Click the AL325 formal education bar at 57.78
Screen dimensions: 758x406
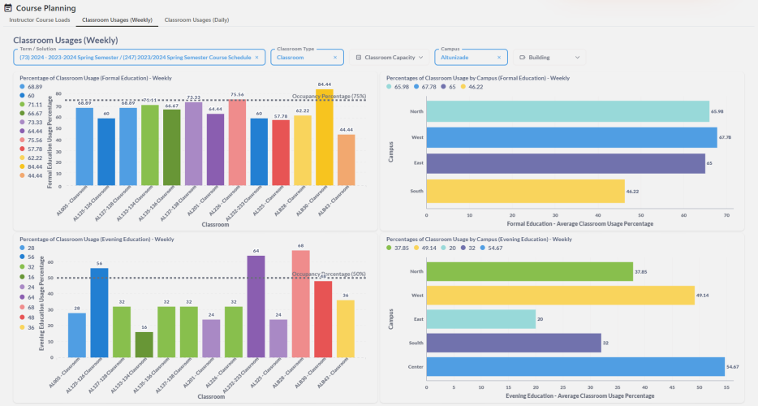[281, 153]
